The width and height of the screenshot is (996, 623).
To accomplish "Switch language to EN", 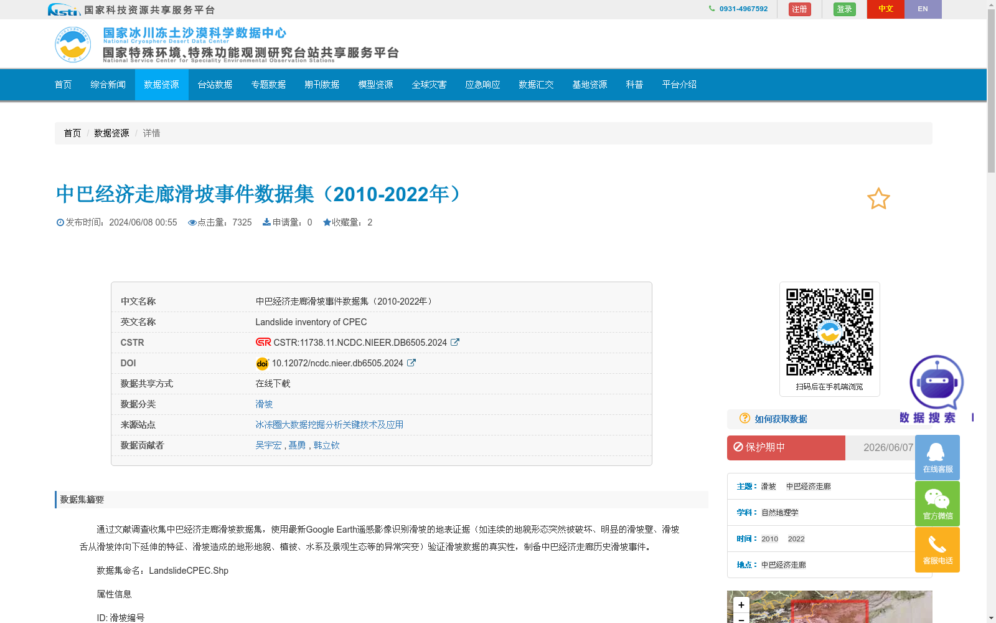I will (x=923, y=9).
